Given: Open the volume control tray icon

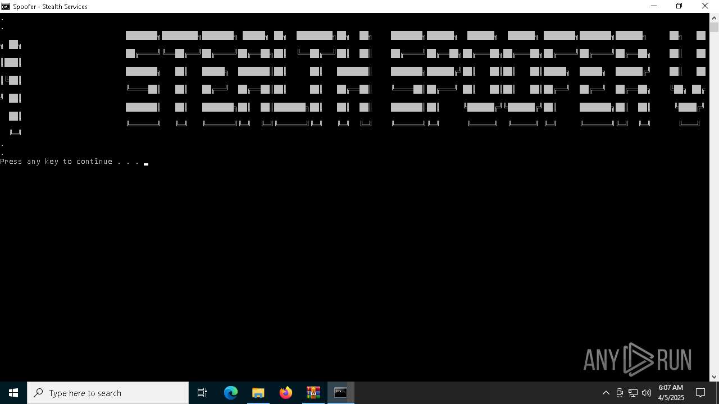Looking at the screenshot, I should pyautogui.click(x=647, y=393).
